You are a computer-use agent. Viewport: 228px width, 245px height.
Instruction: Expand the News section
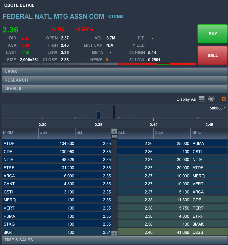[114, 72]
